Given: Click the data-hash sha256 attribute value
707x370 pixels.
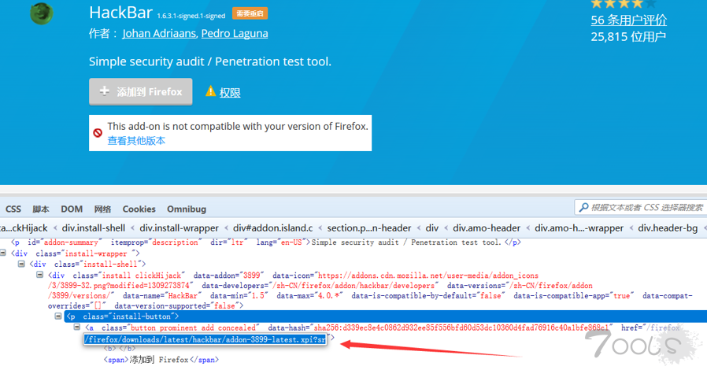Looking at the screenshot, I should click(x=461, y=327).
